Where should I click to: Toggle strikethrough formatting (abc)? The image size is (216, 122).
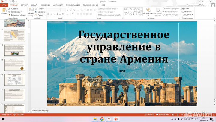coord(60,14)
